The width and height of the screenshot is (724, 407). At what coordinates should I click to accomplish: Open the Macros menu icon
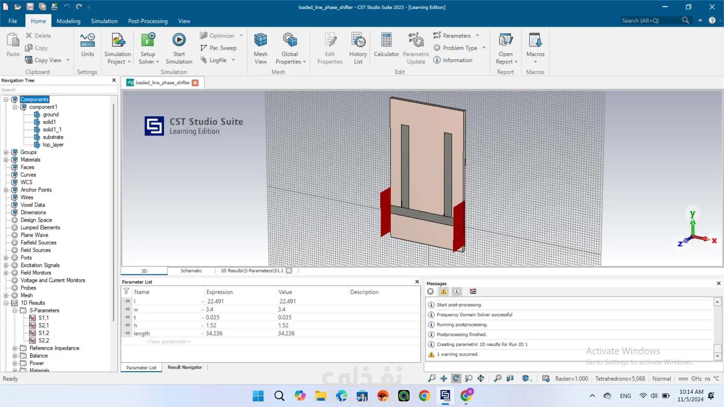click(535, 40)
